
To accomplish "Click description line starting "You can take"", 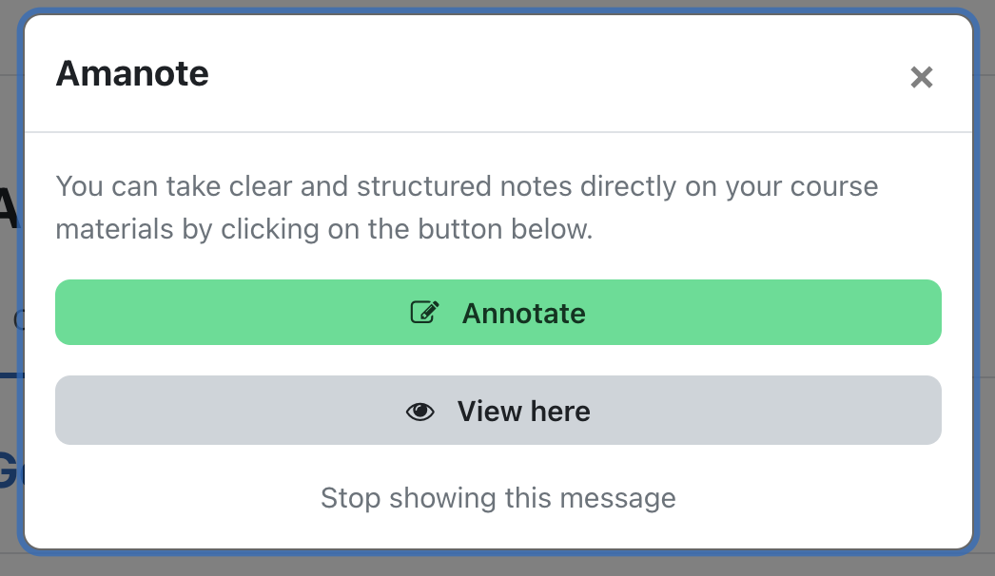I will 466,185.
